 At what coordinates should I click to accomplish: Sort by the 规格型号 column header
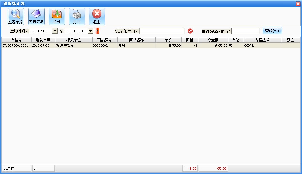point(262,40)
